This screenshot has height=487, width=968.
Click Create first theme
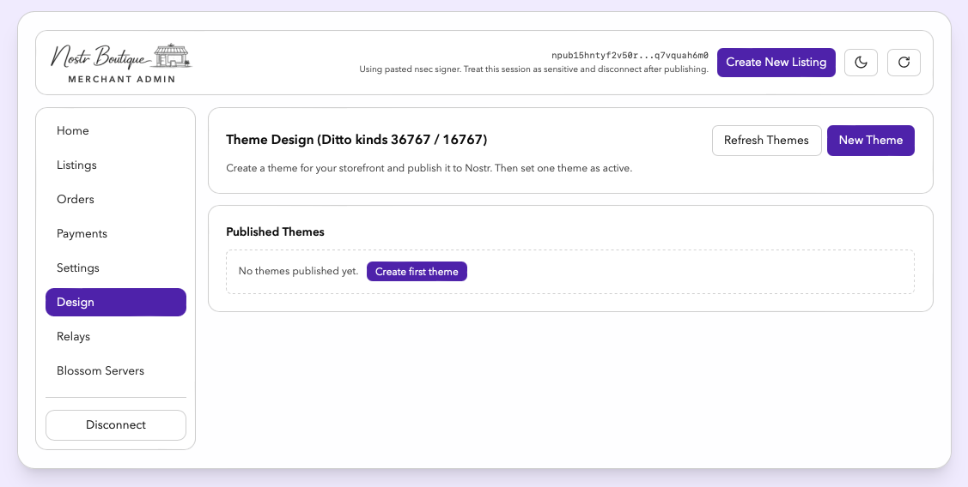point(417,271)
